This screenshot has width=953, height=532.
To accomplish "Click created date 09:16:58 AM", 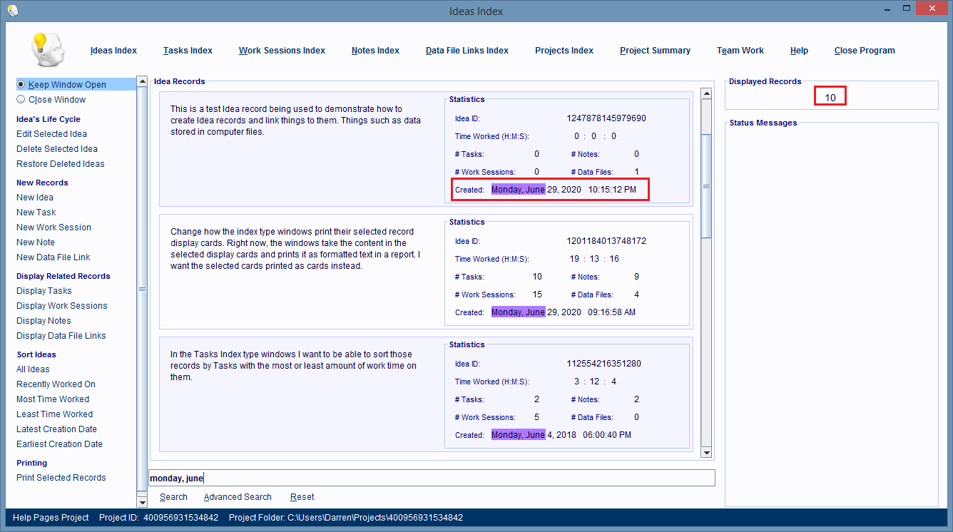I will pyautogui.click(x=611, y=312).
